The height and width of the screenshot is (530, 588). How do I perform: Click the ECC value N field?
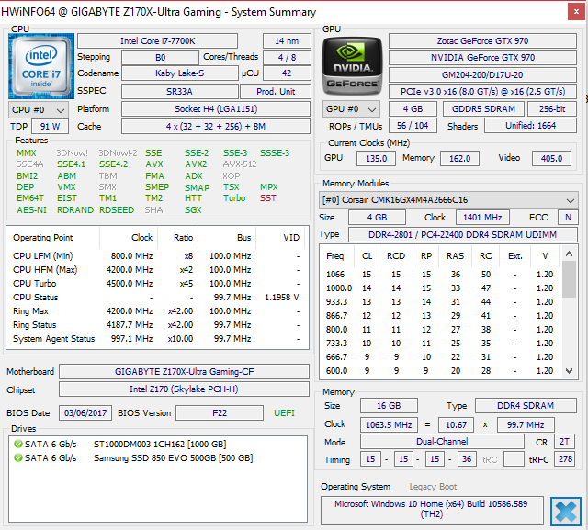click(x=568, y=218)
